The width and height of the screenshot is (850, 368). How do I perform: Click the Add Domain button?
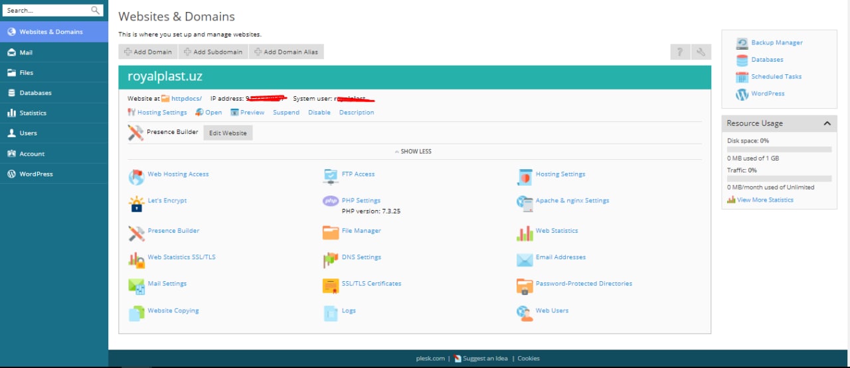148,52
